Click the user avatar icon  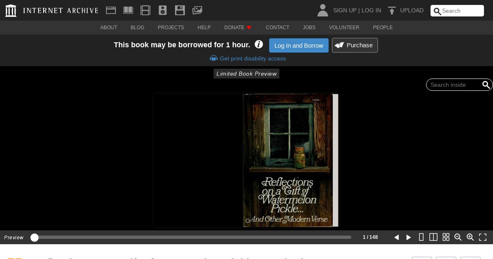[x=323, y=10]
